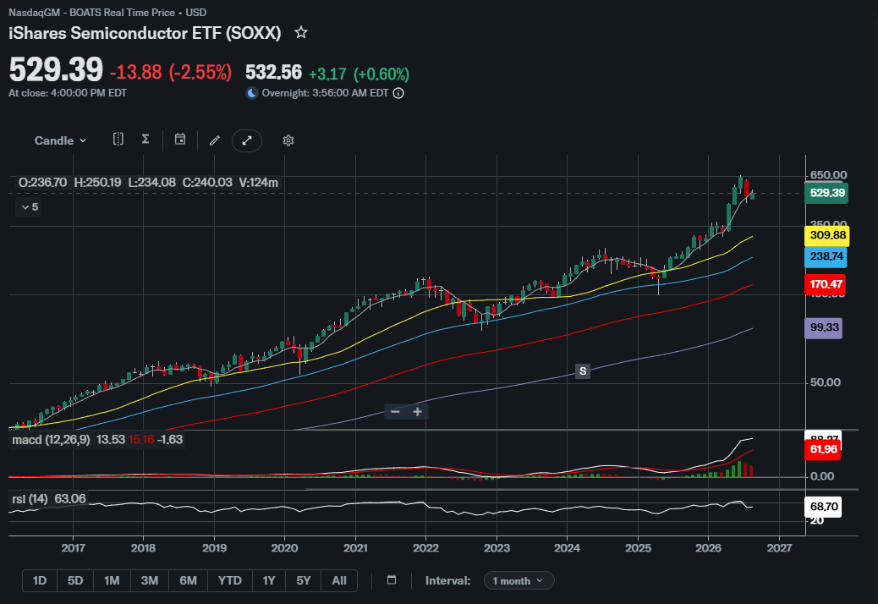The height and width of the screenshot is (604, 878).
Task: Click the 2025 label on time axis
Action: click(638, 548)
